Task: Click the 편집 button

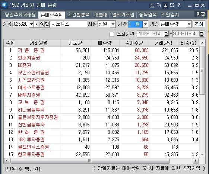Action: tap(200, 14)
